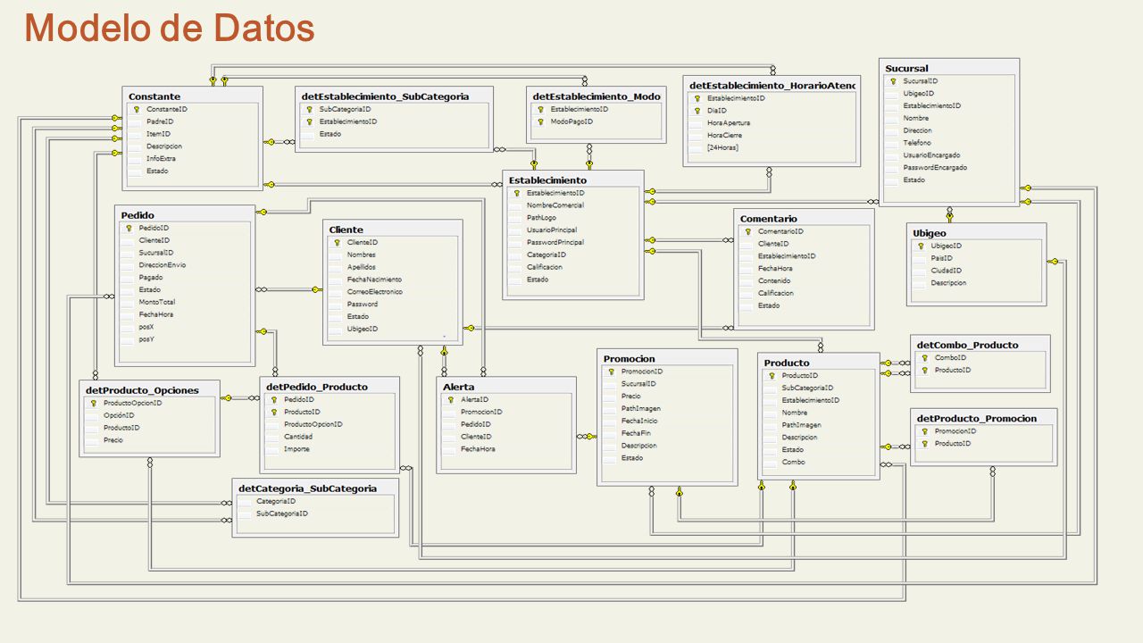1143x643 pixels.
Task: Select the detEstablecimiento_Modo table title
Action: click(597, 96)
